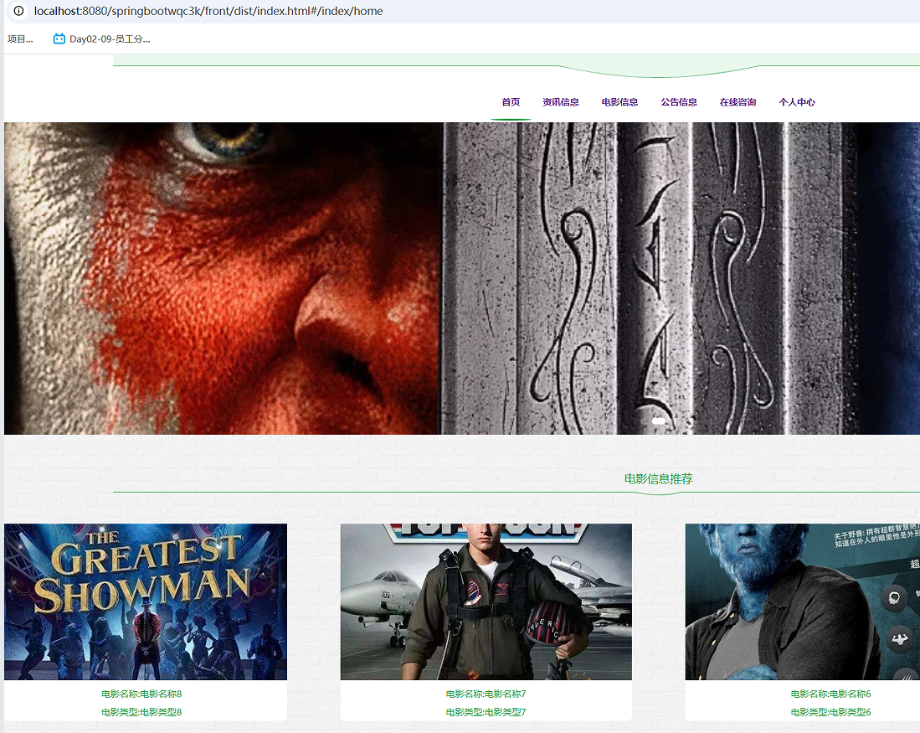Open the 资讯信息 nav tab
The width and height of the screenshot is (920, 733).
point(560,102)
